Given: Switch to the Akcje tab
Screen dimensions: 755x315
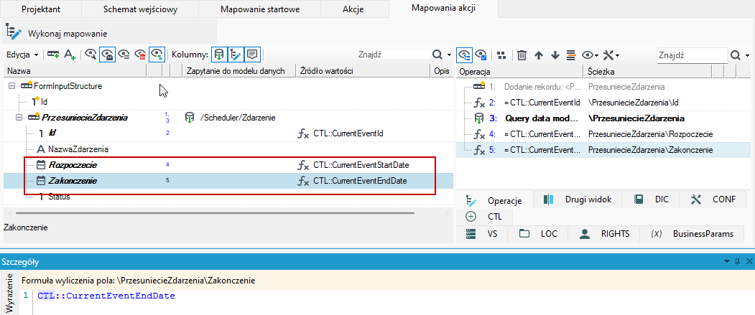Looking at the screenshot, I should (x=353, y=9).
